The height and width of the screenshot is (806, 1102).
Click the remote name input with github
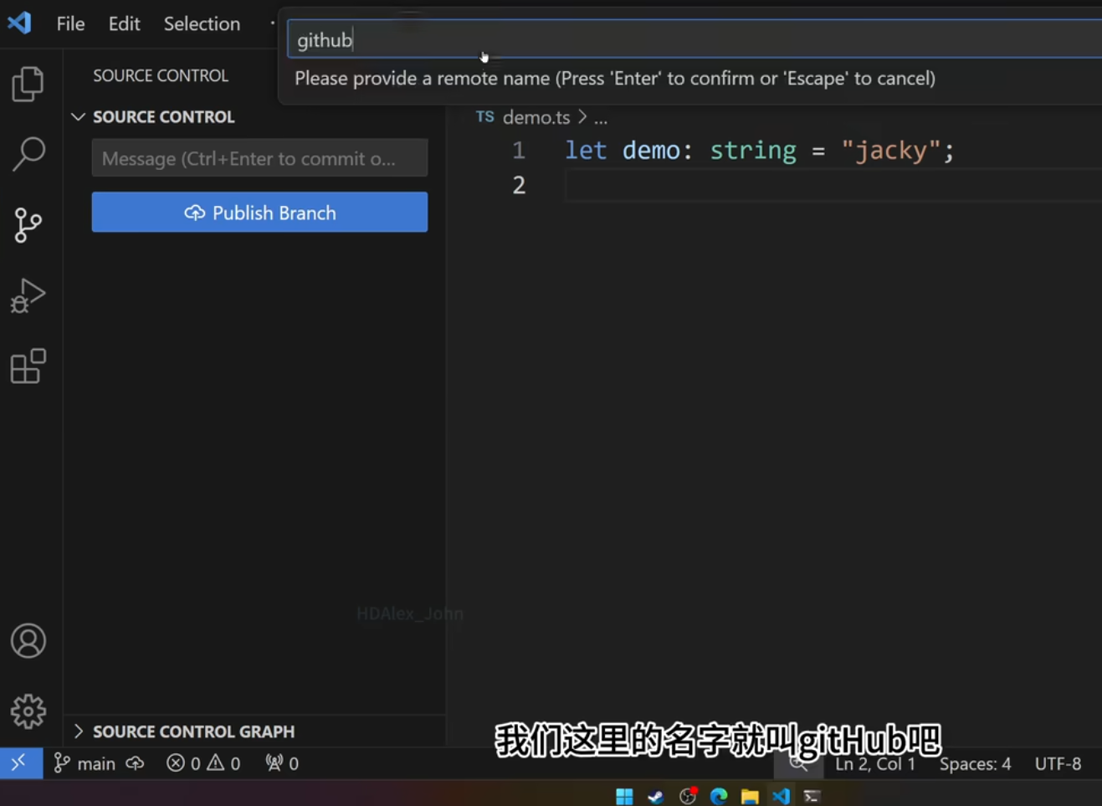pos(695,39)
